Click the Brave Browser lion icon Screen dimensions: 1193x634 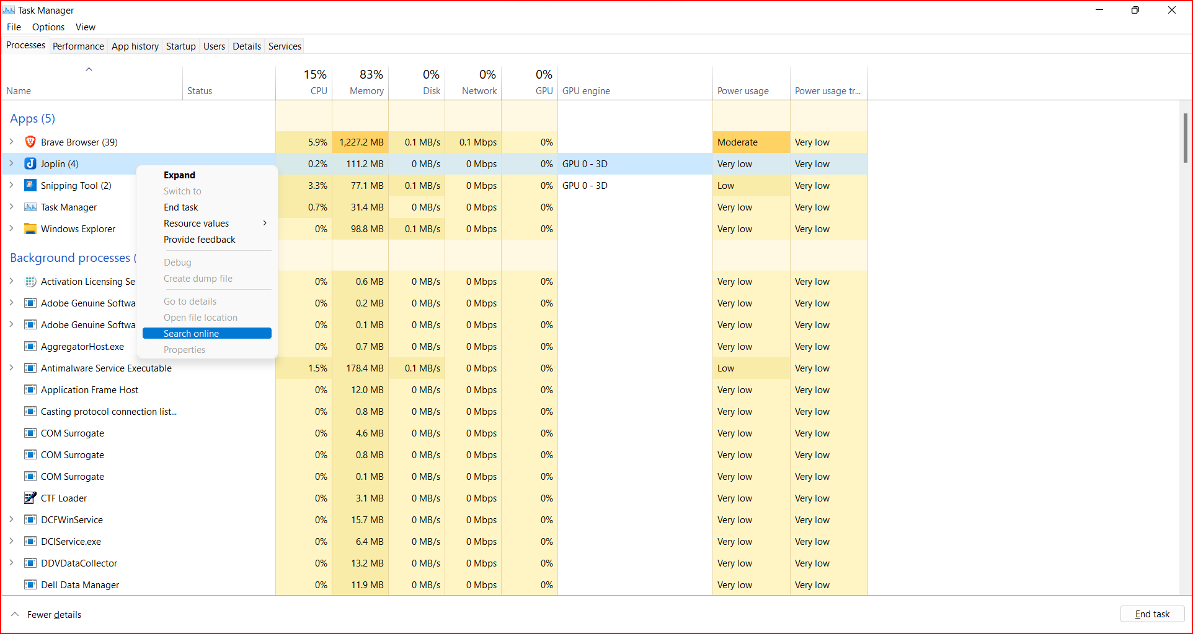(x=30, y=142)
